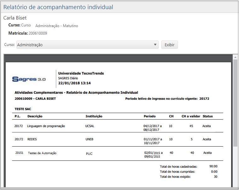The height and width of the screenshot is (190, 239).
Task: Click the Instituição column header
Action: tap(94, 116)
